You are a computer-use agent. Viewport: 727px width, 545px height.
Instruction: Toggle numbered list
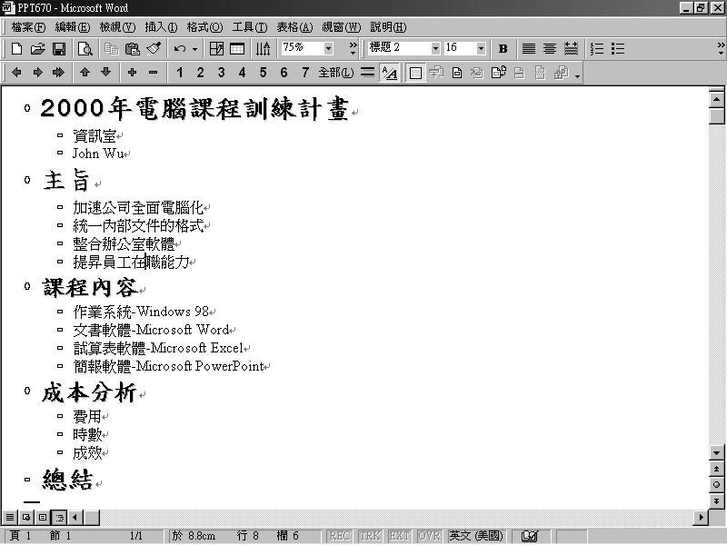tap(597, 48)
